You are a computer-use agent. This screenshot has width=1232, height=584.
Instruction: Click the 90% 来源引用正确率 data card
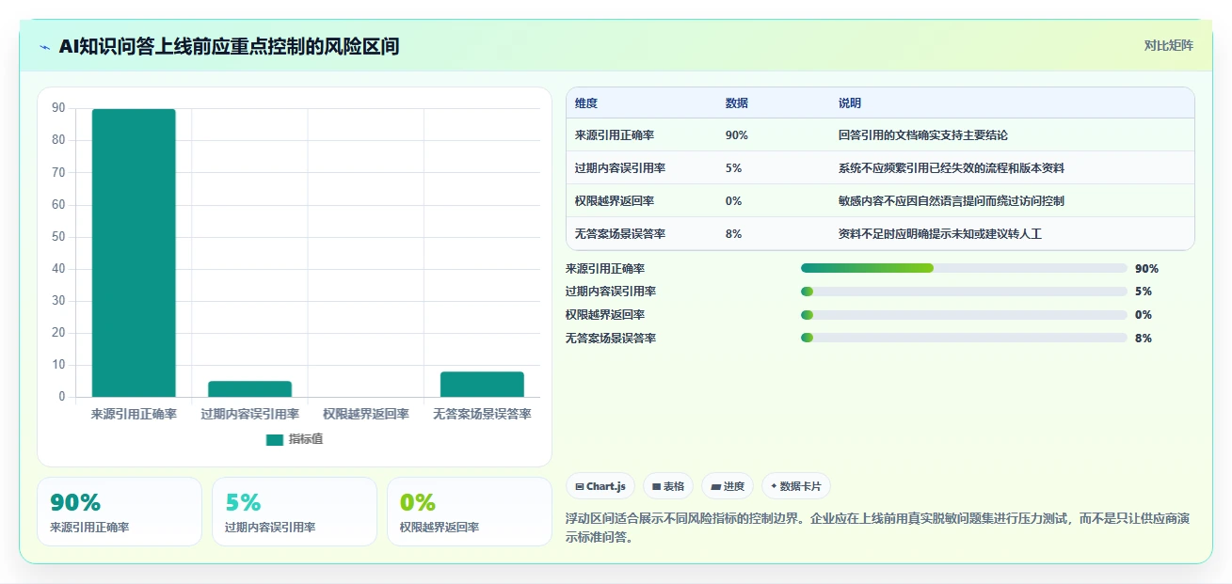120,512
